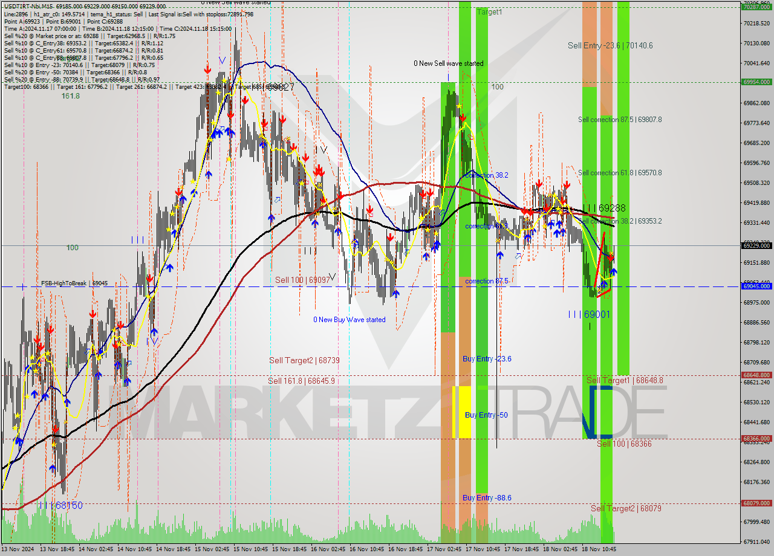Click the 69773.640 price axis value
The height and width of the screenshot is (556, 774).
coord(758,123)
